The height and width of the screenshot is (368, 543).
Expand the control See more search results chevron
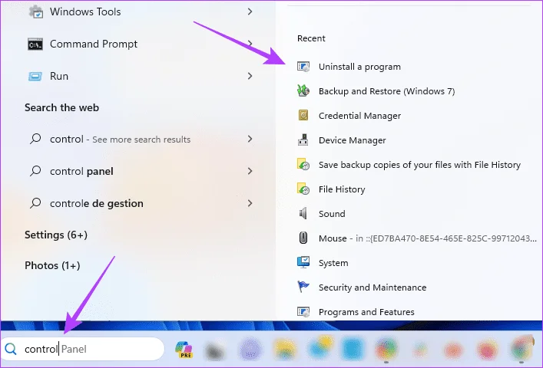[250, 139]
